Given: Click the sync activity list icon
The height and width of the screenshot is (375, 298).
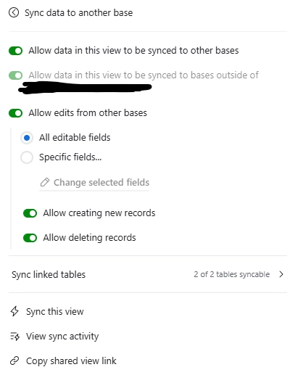Looking at the screenshot, I should pyautogui.click(x=15, y=336).
